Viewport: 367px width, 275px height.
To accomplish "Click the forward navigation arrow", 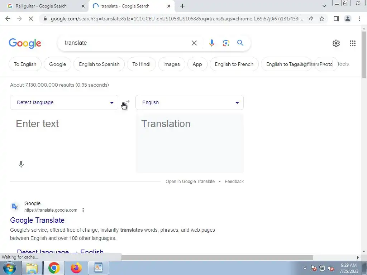I will [19, 19].
